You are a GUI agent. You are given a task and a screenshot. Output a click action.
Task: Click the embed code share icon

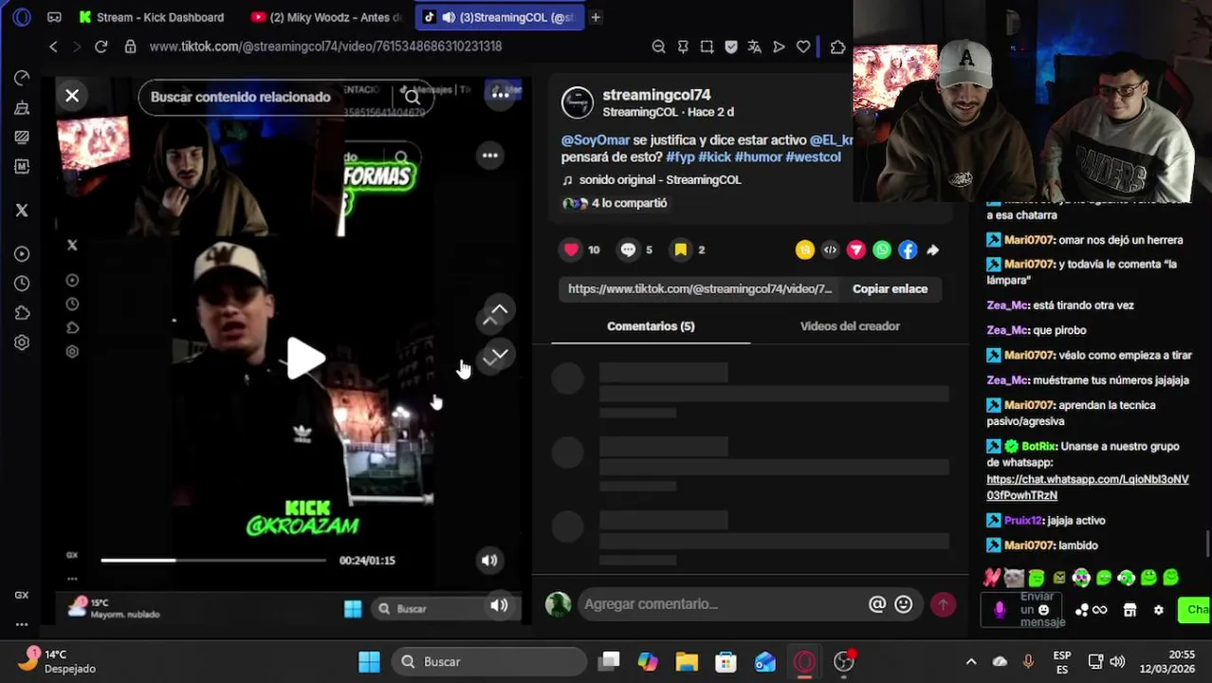[830, 249]
